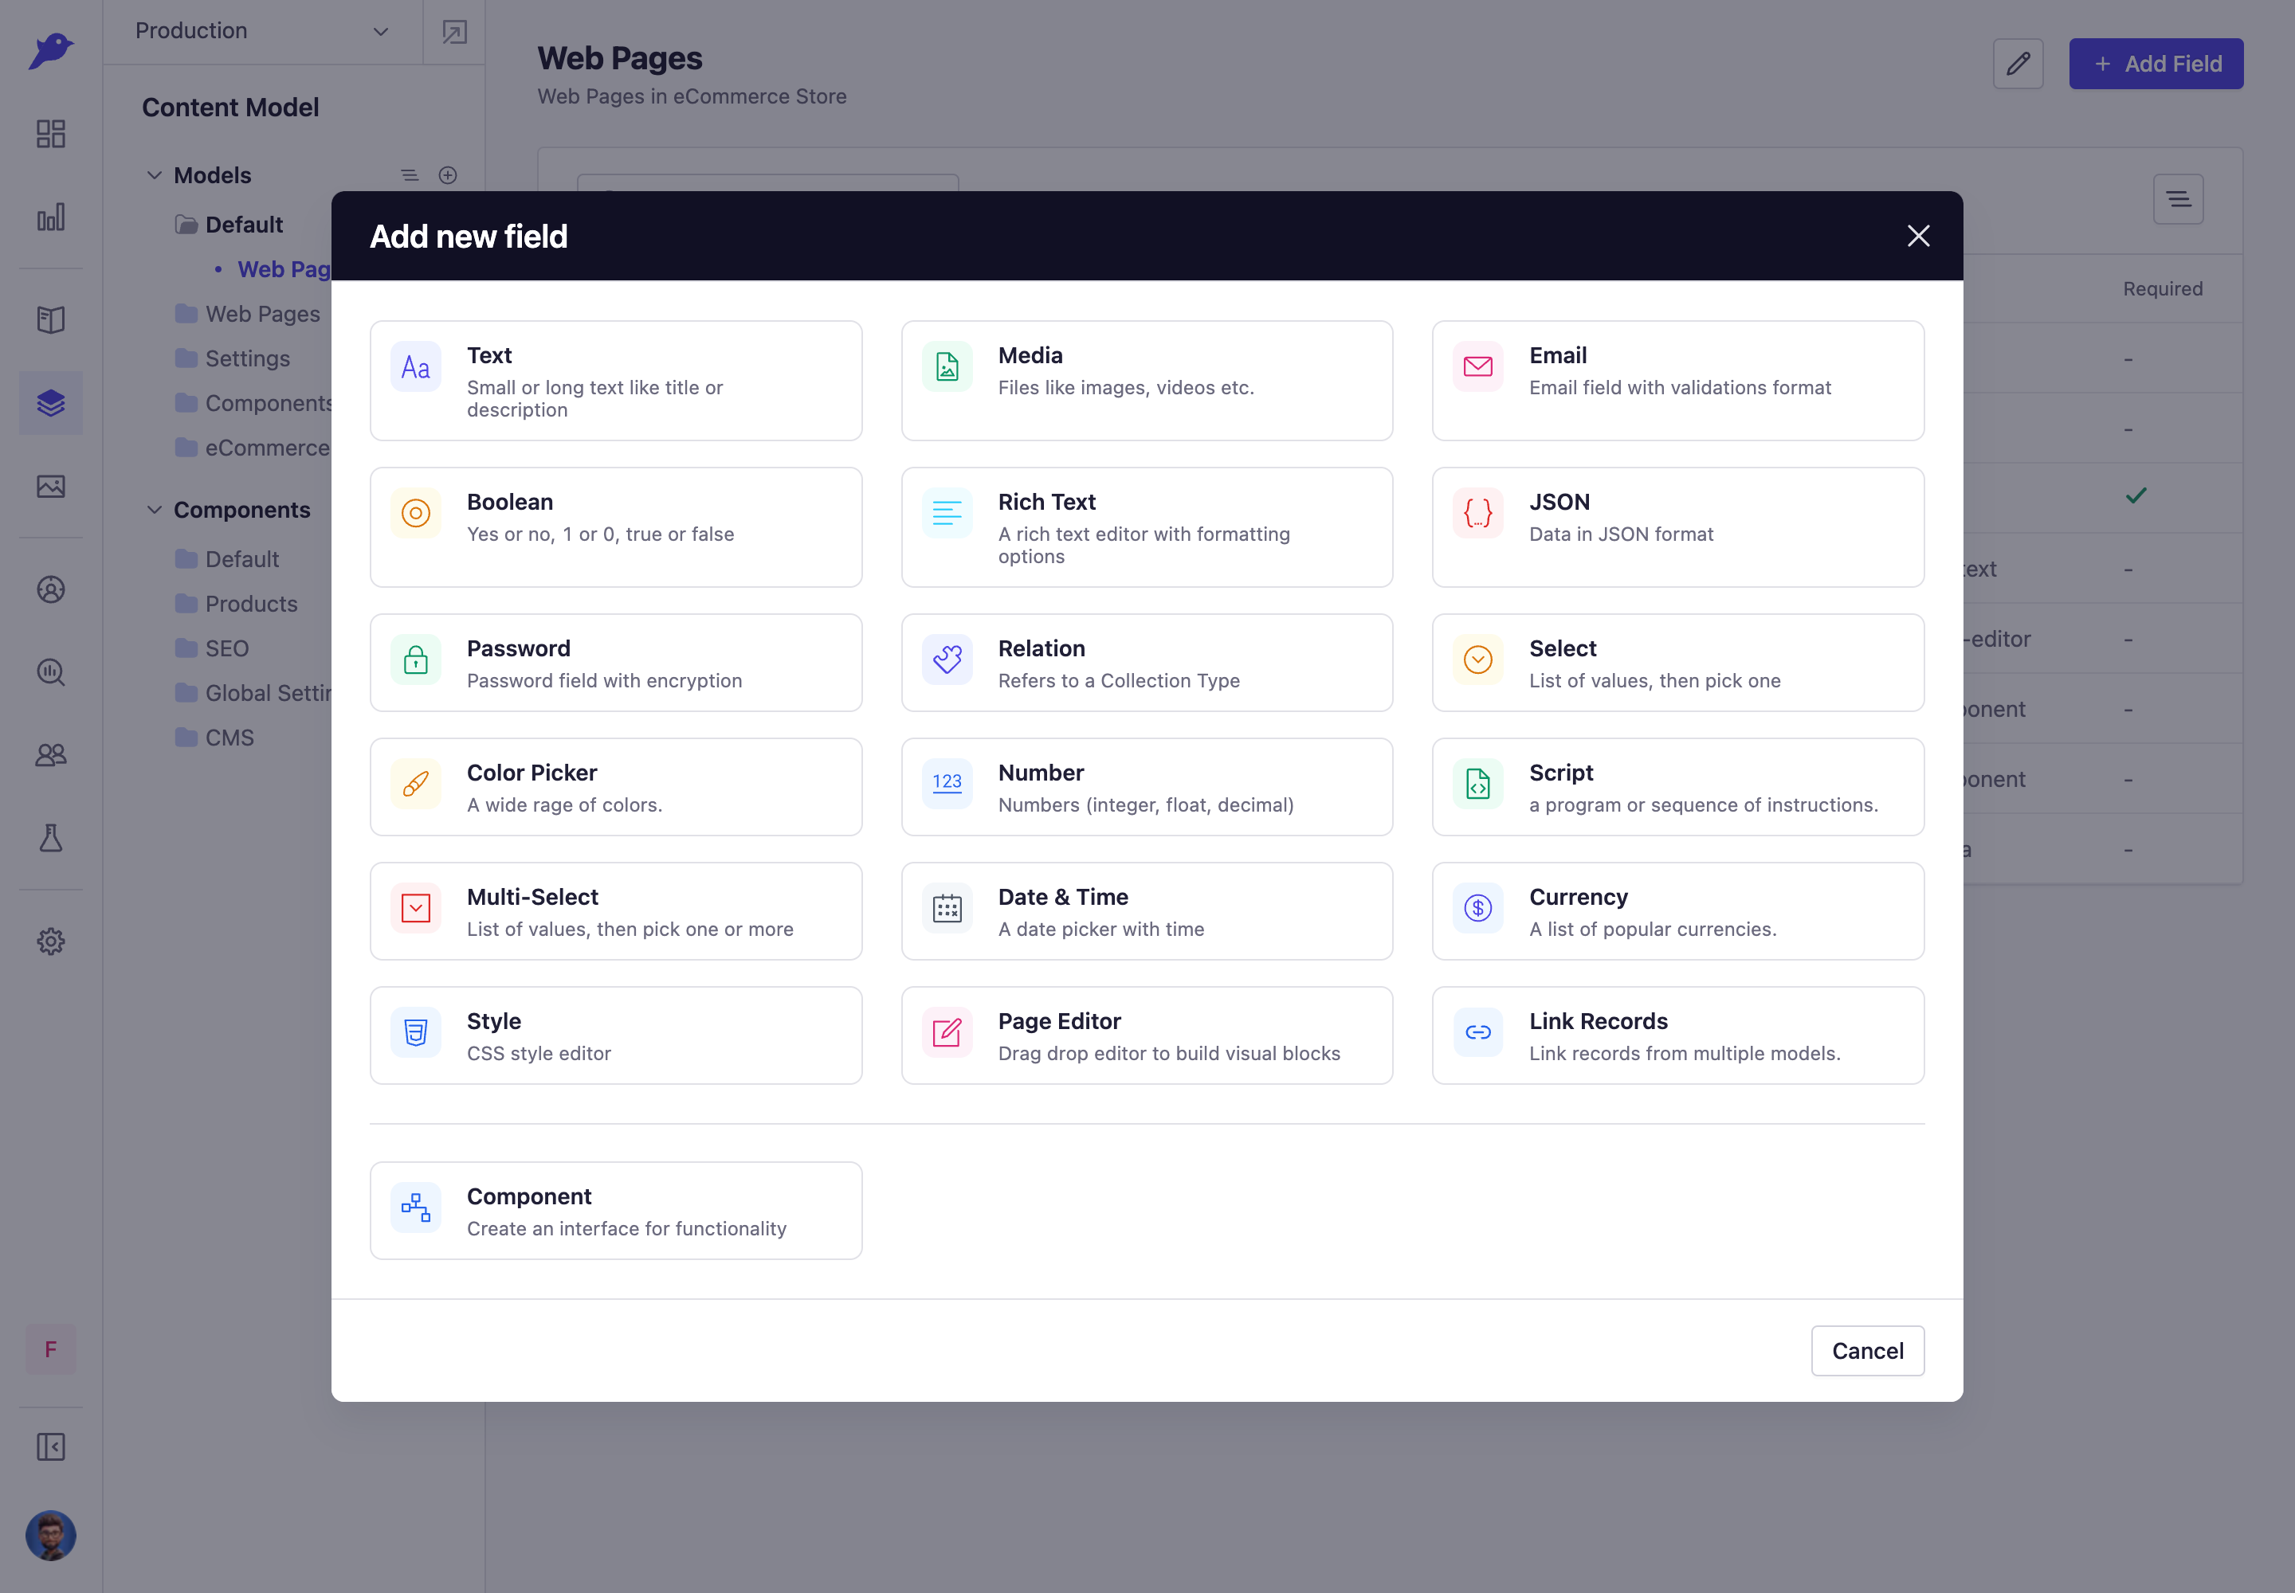2295x1593 pixels.
Task: Select the Text field type
Action: tap(615, 380)
